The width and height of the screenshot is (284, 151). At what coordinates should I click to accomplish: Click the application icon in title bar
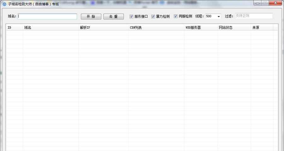4,4
